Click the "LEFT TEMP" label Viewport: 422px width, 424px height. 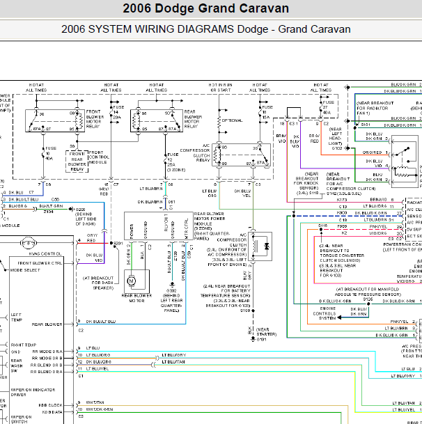17,317
